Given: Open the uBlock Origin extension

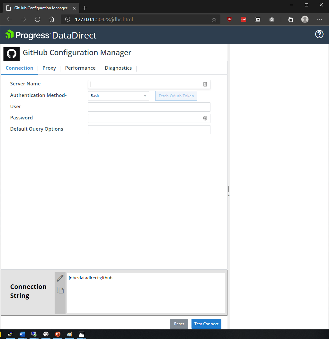Looking at the screenshot, I should (x=229, y=19).
